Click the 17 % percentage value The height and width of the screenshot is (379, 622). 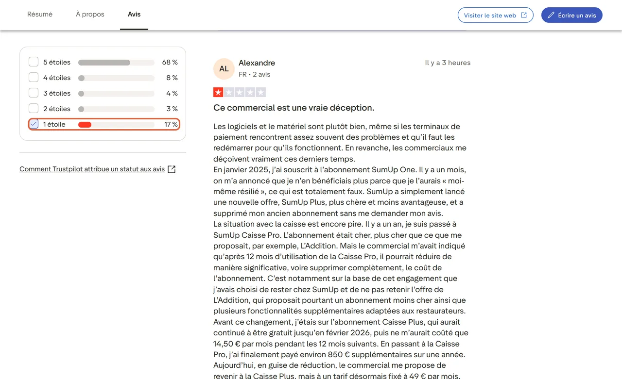(x=171, y=124)
